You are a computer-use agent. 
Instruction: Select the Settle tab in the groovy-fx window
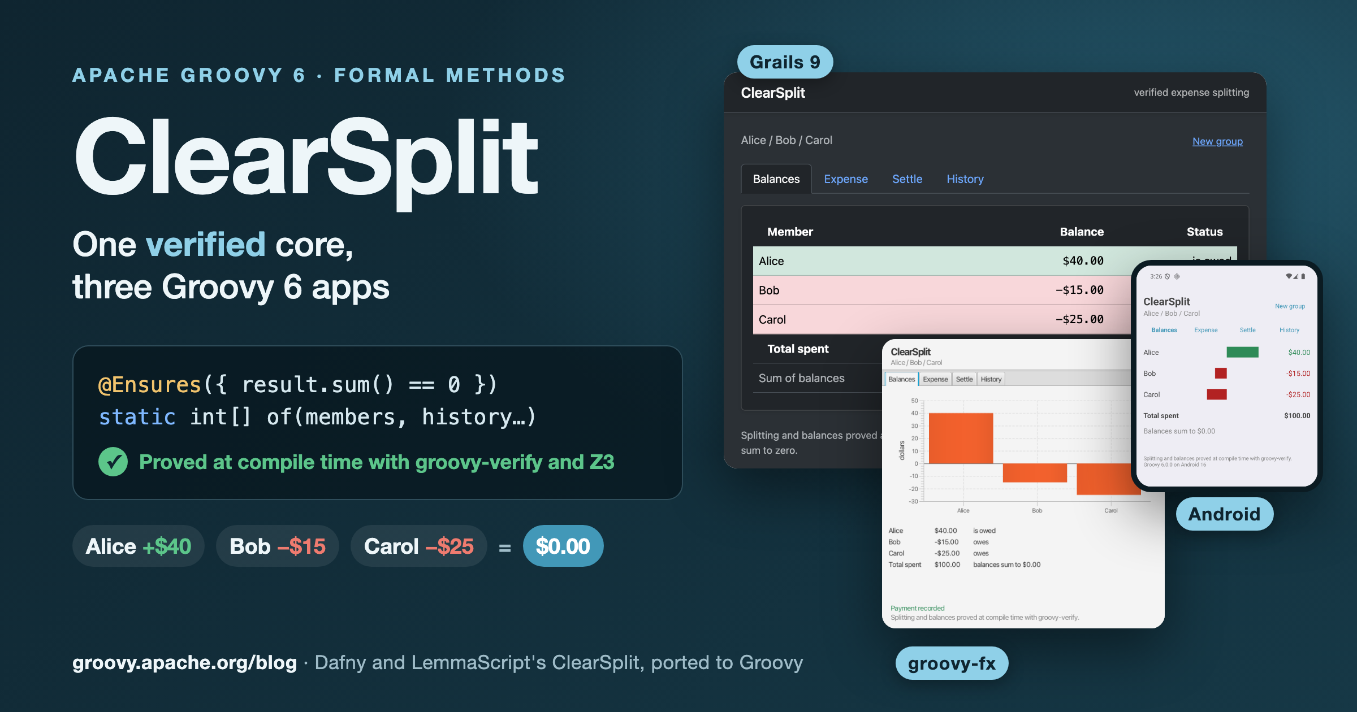[x=964, y=379]
